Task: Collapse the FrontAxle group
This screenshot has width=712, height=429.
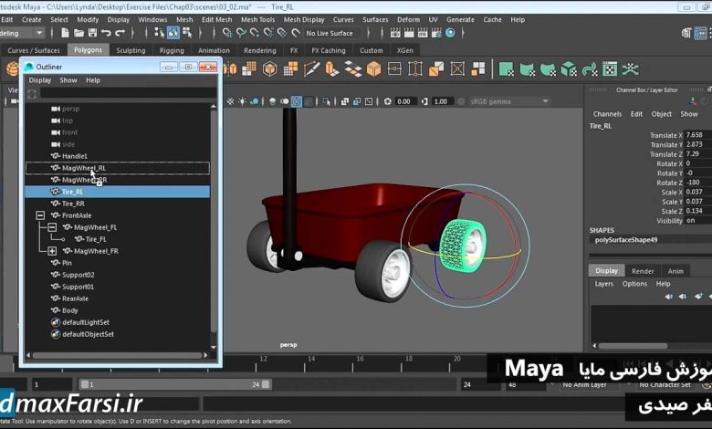Action: 40,215
